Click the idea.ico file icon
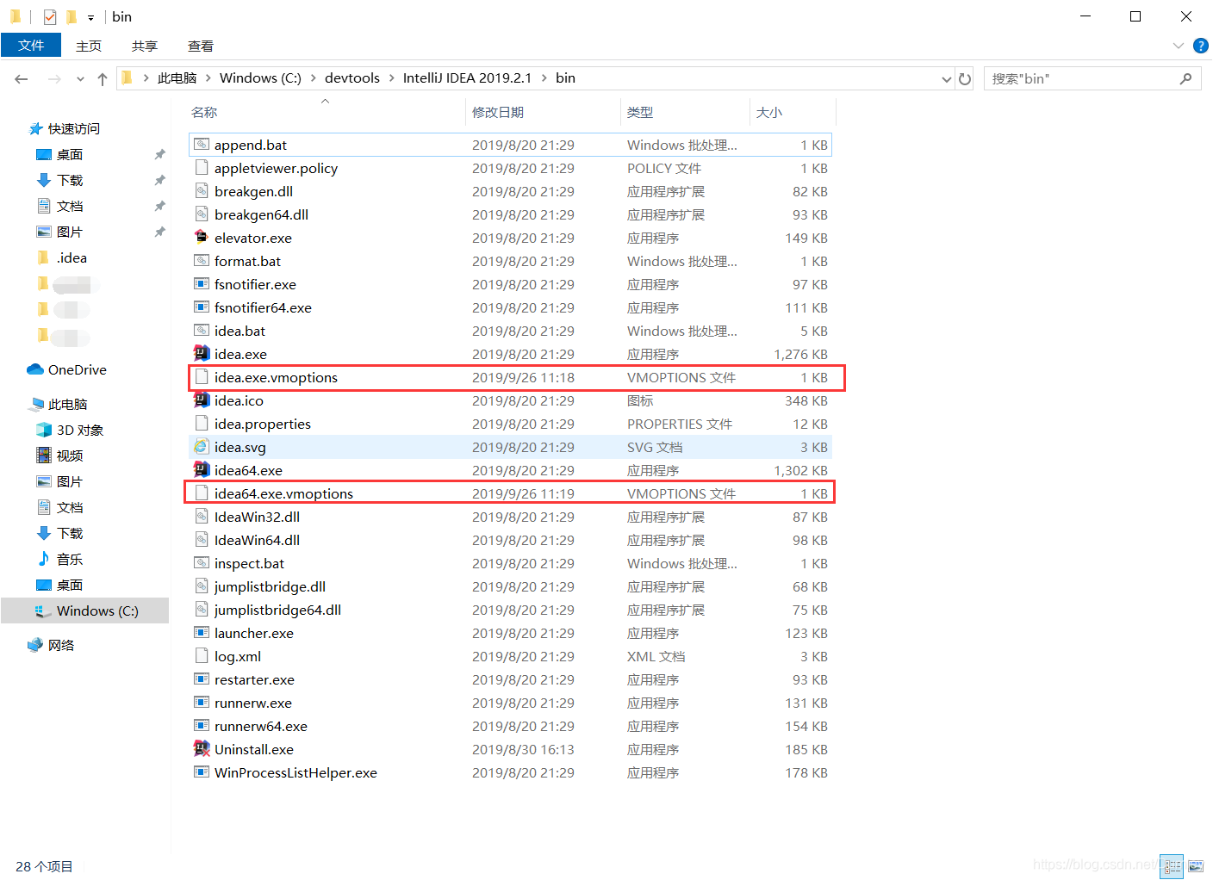The image size is (1213, 880). (202, 400)
